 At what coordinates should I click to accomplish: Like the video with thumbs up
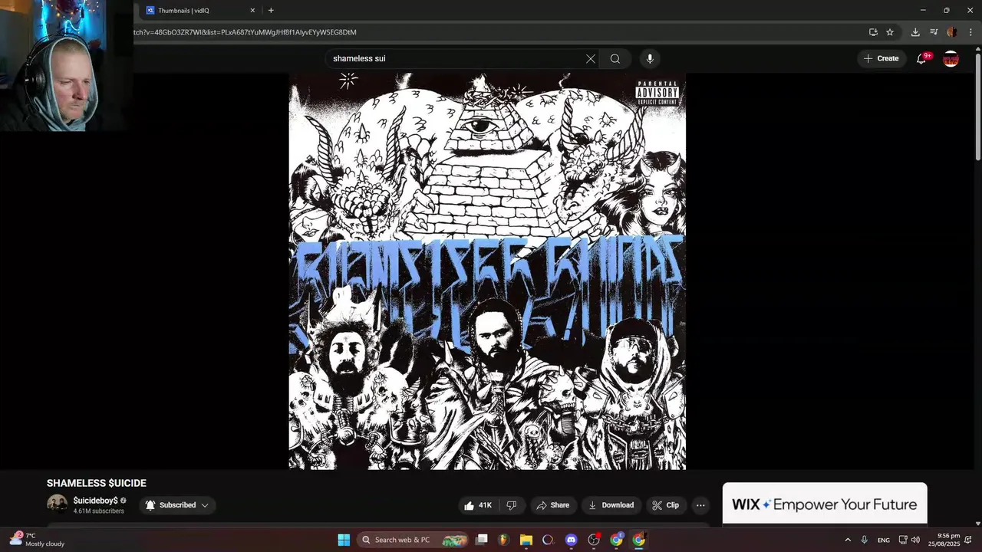click(478, 505)
